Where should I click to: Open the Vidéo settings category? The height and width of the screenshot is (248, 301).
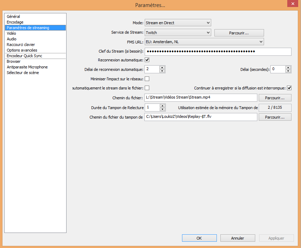(35, 33)
